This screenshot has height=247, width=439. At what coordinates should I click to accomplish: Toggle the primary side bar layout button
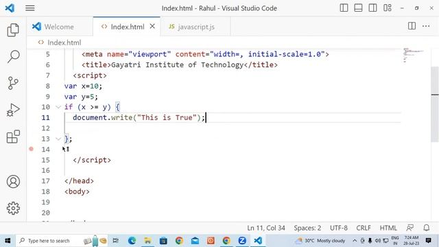point(344,8)
